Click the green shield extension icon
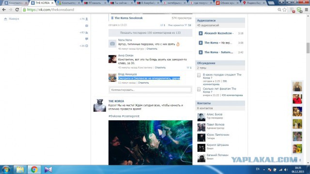 click(x=299, y=10)
